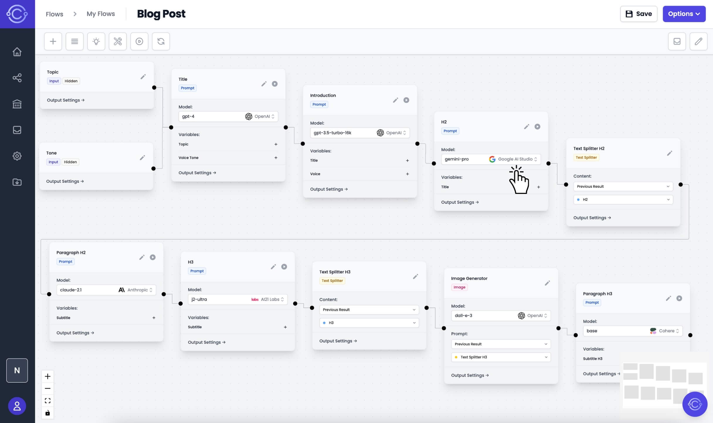Navigate to My Flows breadcrumb
Image resolution: width=713 pixels, height=423 pixels.
[x=100, y=14]
